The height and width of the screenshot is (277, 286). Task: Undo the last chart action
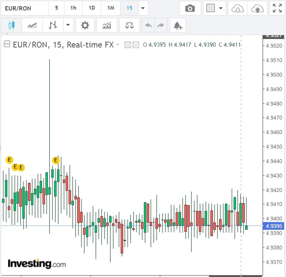pos(148,25)
